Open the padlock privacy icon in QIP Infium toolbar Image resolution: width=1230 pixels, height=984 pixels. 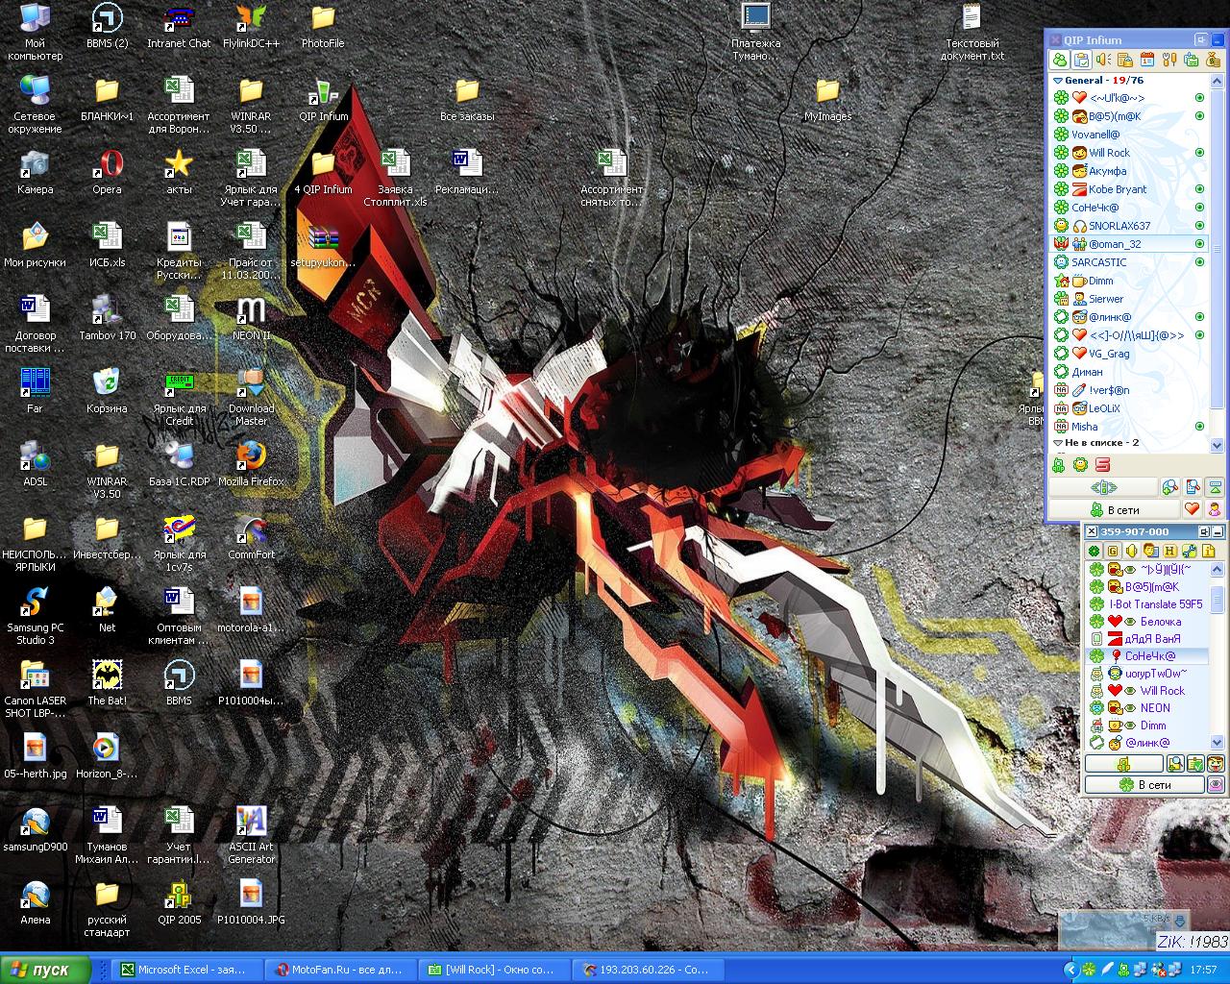point(1124,61)
